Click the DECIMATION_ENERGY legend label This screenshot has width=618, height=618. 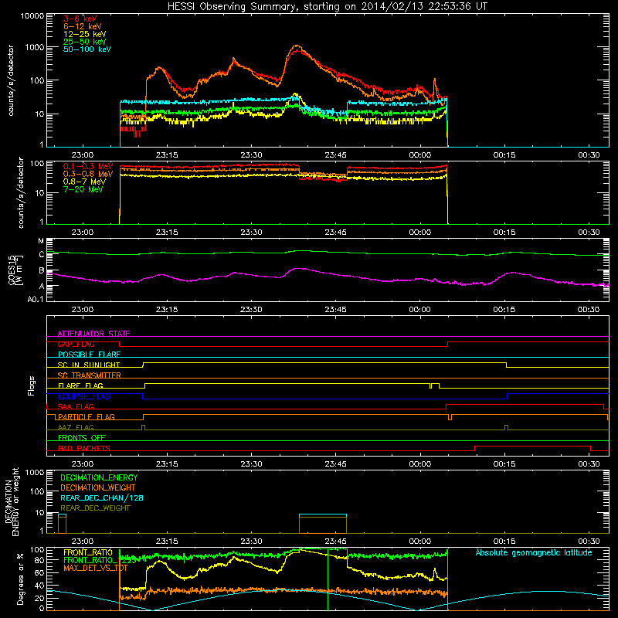point(99,477)
